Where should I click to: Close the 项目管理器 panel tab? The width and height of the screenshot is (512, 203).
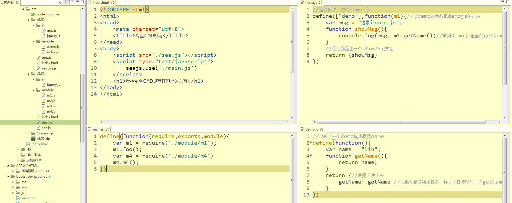coord(17,2)
